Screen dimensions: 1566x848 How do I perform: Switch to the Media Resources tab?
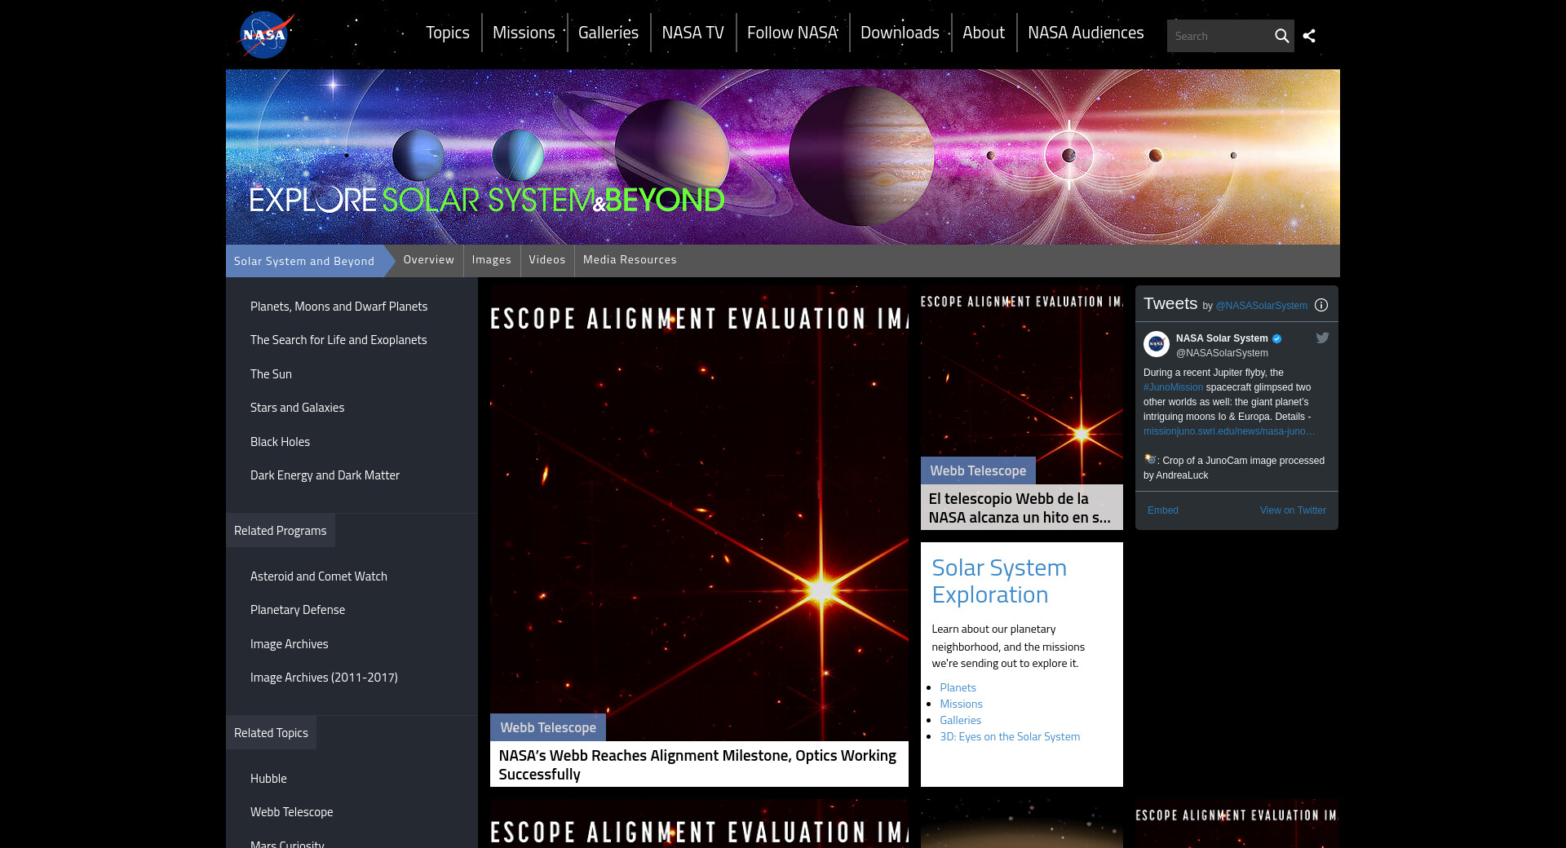click(630, 260)
